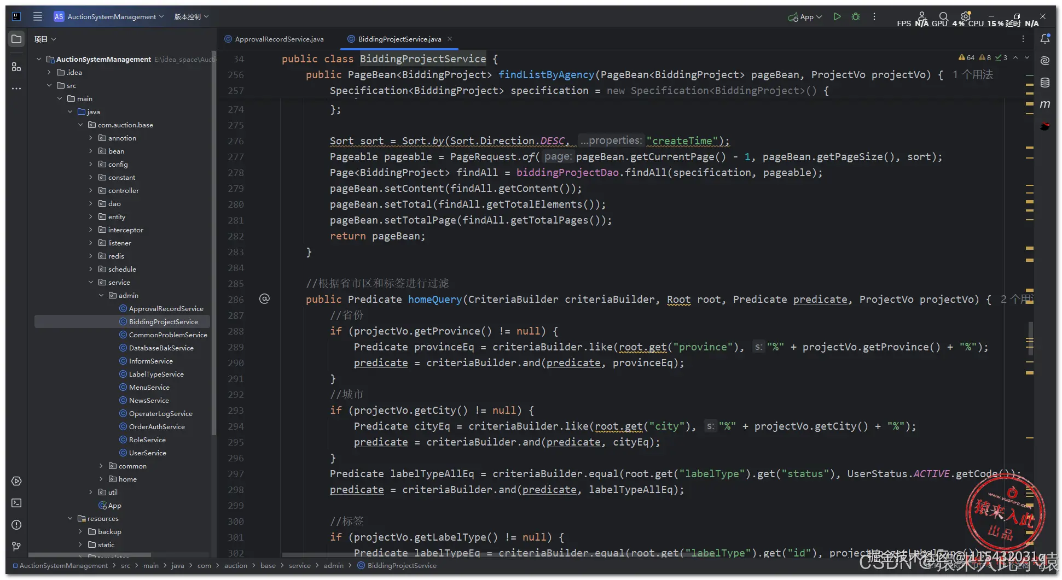
Task: Close the BiddingProjectService.java tab
Action: 450,39
